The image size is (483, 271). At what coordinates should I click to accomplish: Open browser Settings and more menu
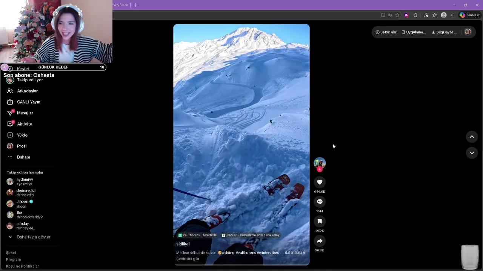click(x=453, y=15)
